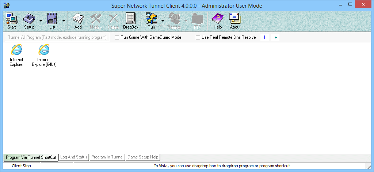Screen dimensions: 374x172
Task: Open the DragBox tool
Action: [130, 20]
